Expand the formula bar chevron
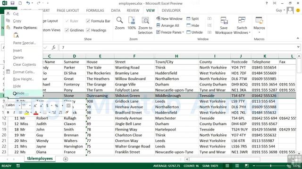This screenshot has height=169, width=302. click(298, 47)
